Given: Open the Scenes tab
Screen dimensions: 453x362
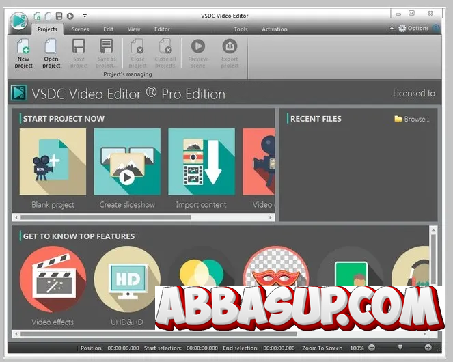Looking at the screenshot, I should (80, 29).
